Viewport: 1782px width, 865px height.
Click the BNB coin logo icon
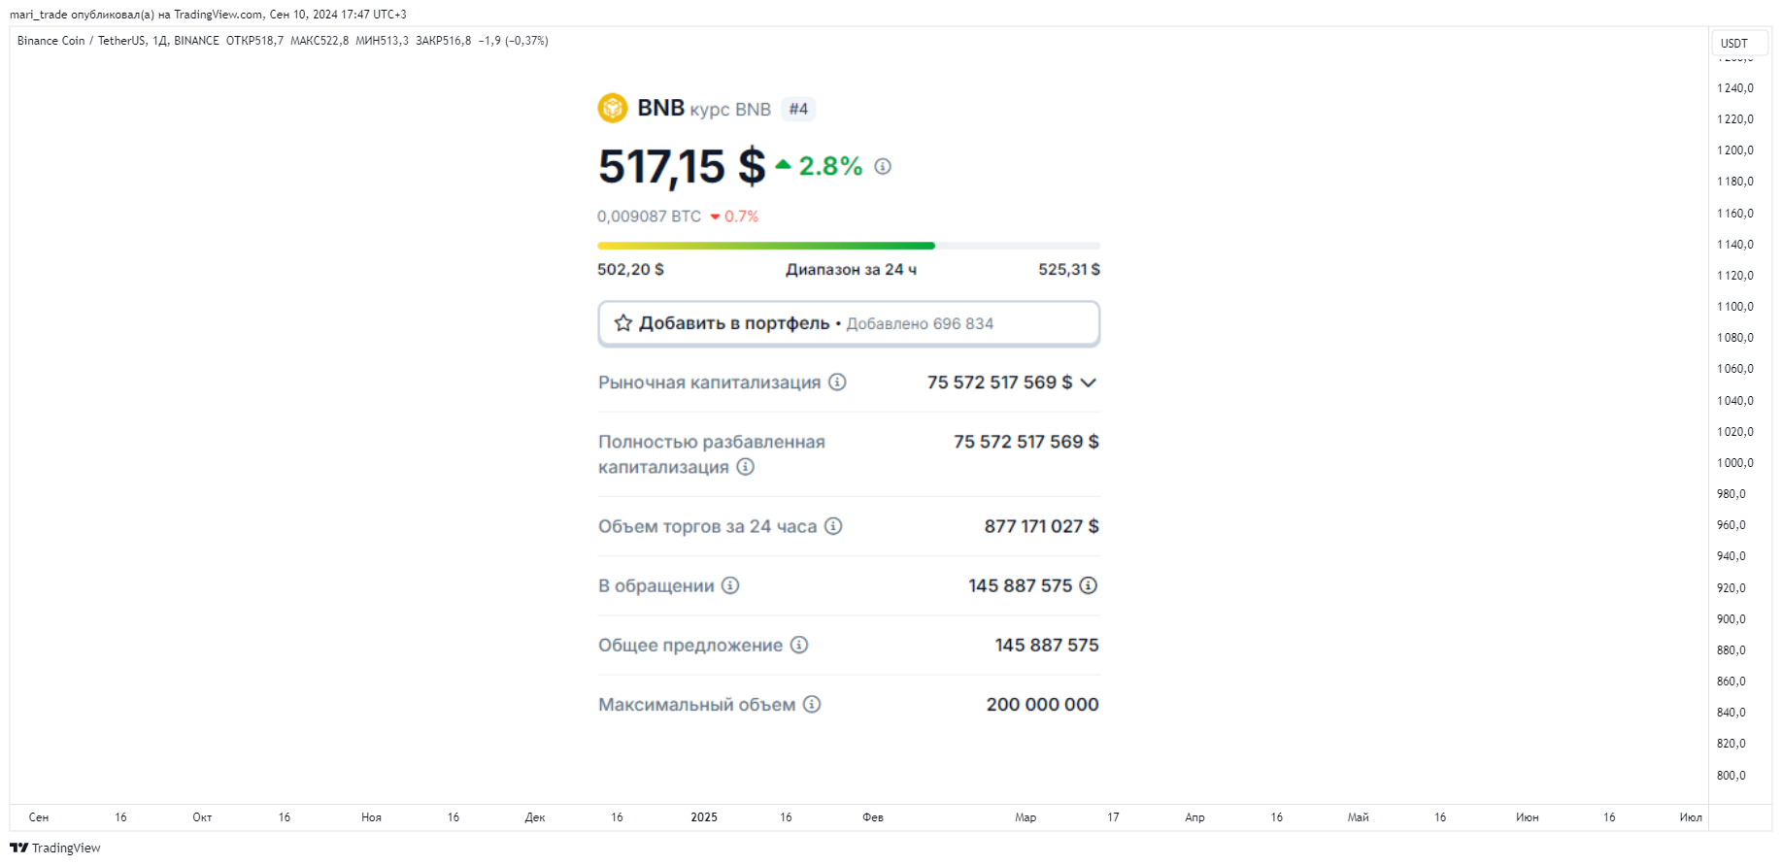coord(613,109)
